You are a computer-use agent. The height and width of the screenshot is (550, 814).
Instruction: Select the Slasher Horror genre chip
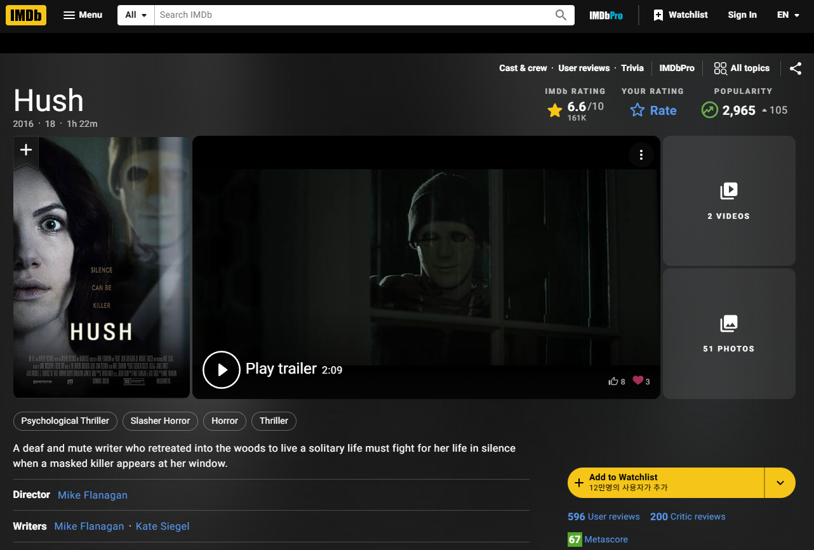coord(161,421)
